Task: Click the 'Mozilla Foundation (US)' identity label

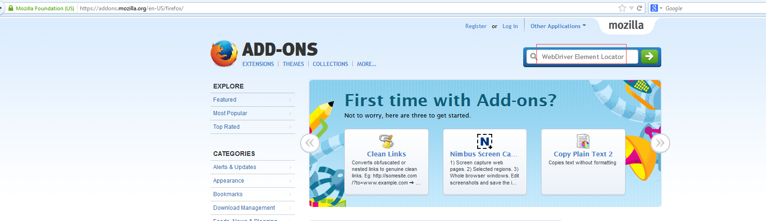Action: 45,8
